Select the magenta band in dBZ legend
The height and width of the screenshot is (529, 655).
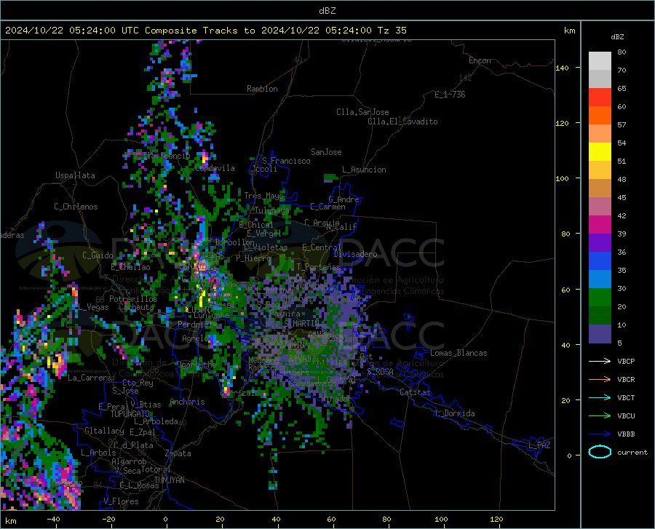point(600,225)
